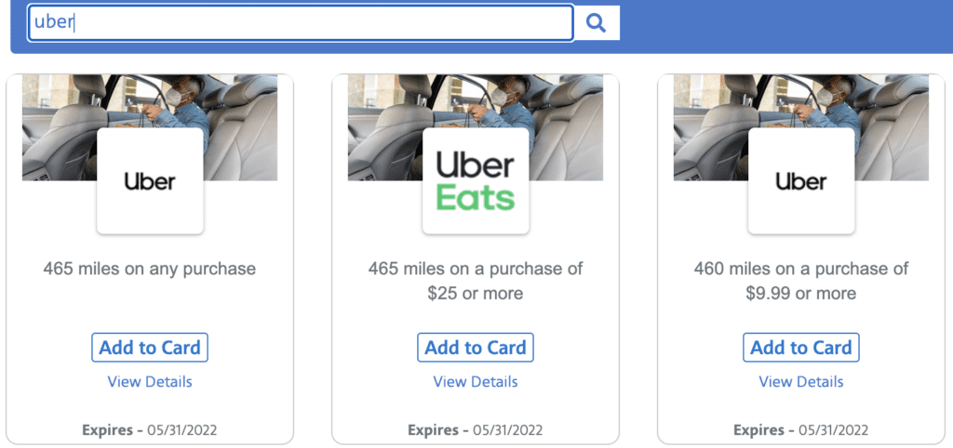Image resolution: width=953 pixels, height=448 pixels.
Task: Add the 460 miles Uber offer to card
Action: (x=801, y=348)
